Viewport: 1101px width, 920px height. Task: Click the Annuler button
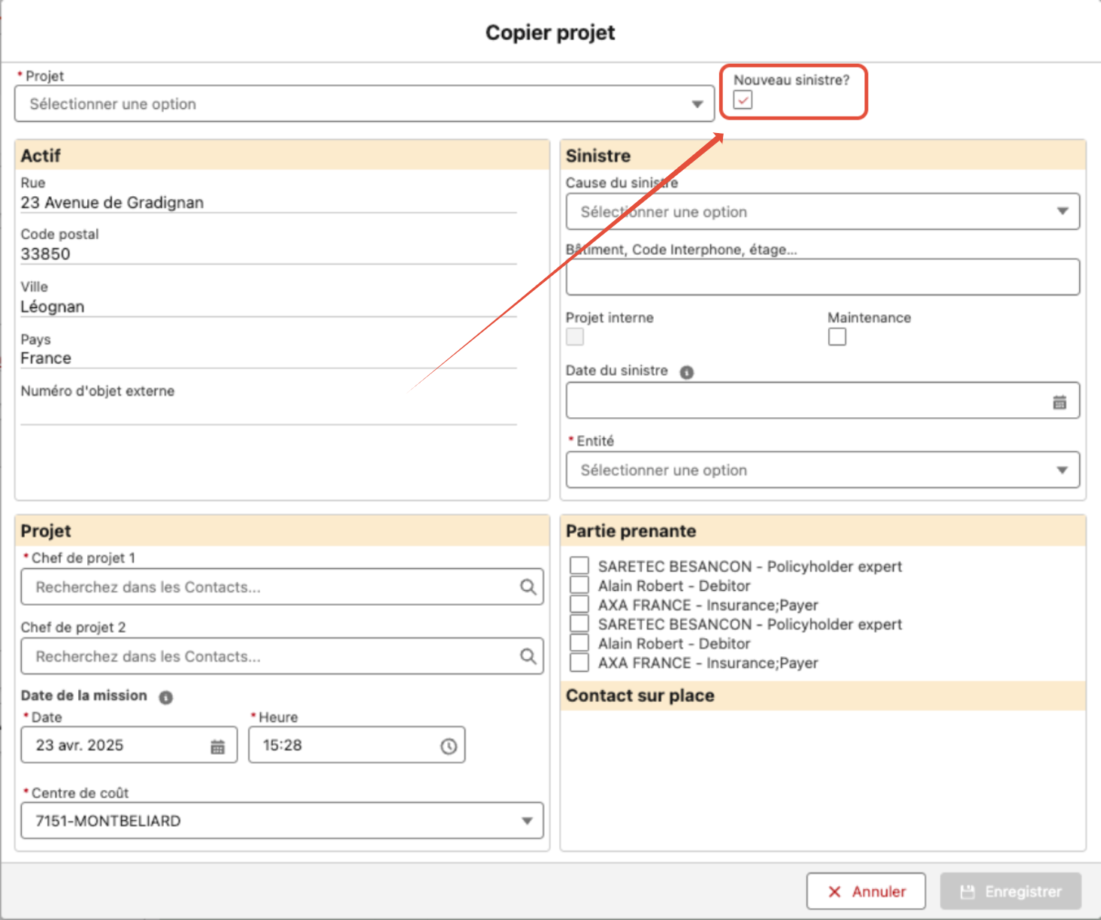866,891
